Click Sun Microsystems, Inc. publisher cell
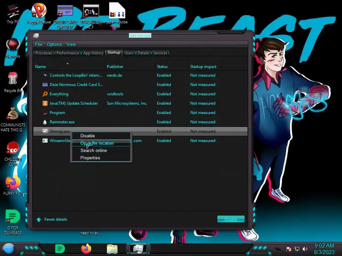 coord(127,103)
